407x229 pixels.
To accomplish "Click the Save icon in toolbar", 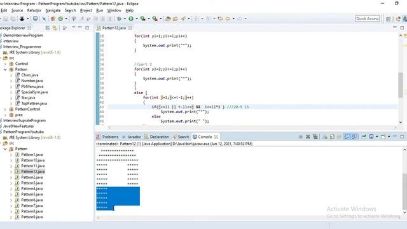I will (x=6, y=18).
